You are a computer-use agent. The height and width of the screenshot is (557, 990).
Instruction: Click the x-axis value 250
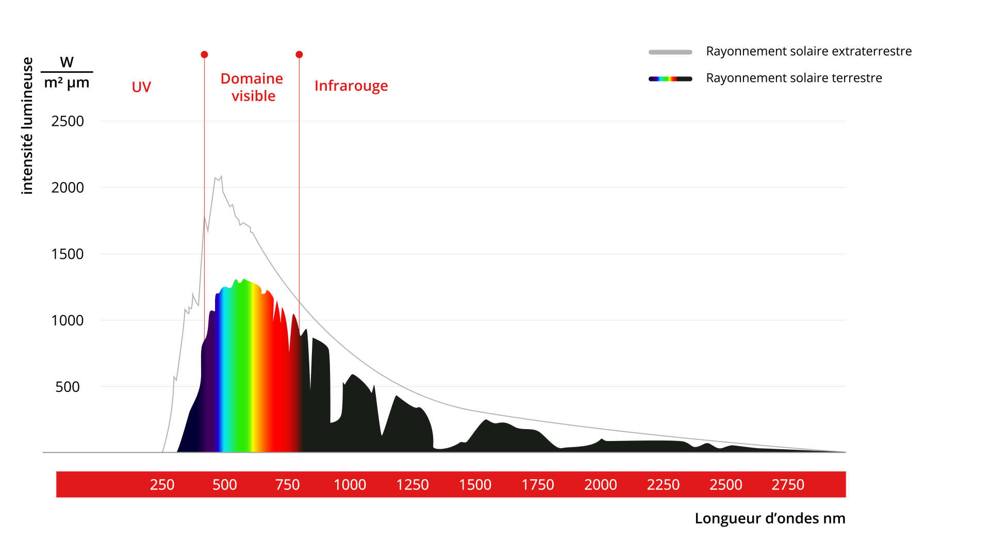[x=162, y=485]
